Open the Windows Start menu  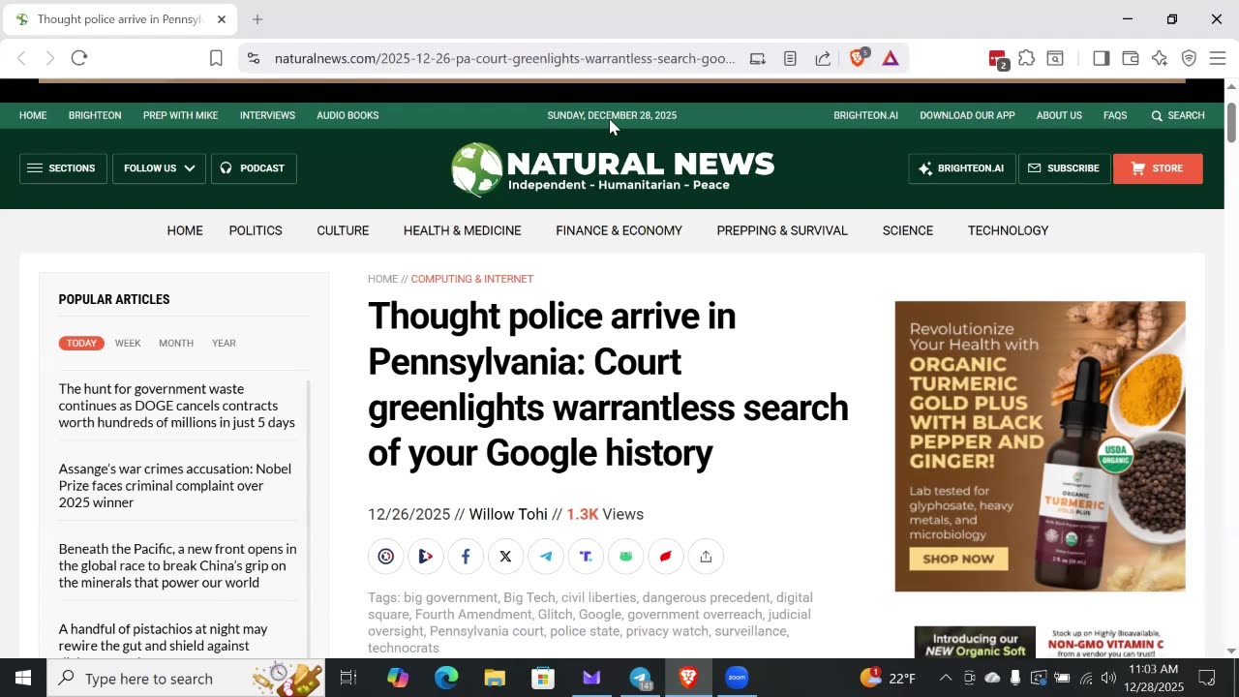tap(23, 678)
